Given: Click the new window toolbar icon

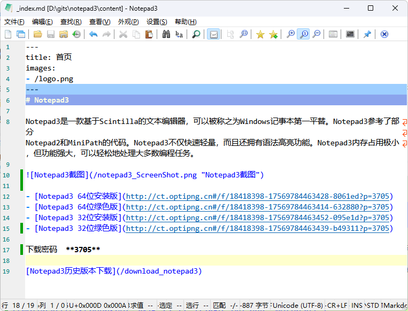Looking at the screenshot, I should point(21,34).
